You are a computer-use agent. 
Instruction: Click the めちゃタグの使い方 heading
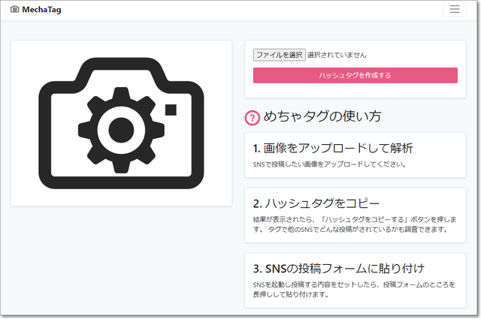[322, 116]
